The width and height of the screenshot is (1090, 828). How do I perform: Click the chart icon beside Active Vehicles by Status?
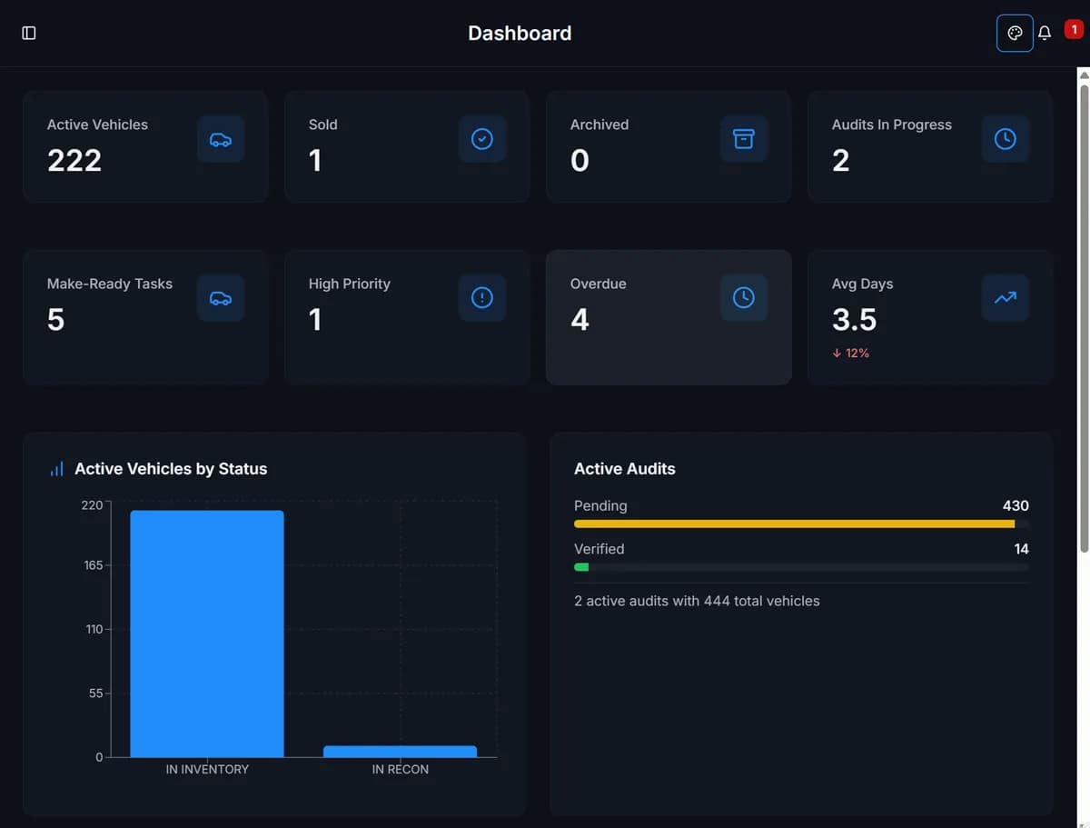click(x=56, y=469)
